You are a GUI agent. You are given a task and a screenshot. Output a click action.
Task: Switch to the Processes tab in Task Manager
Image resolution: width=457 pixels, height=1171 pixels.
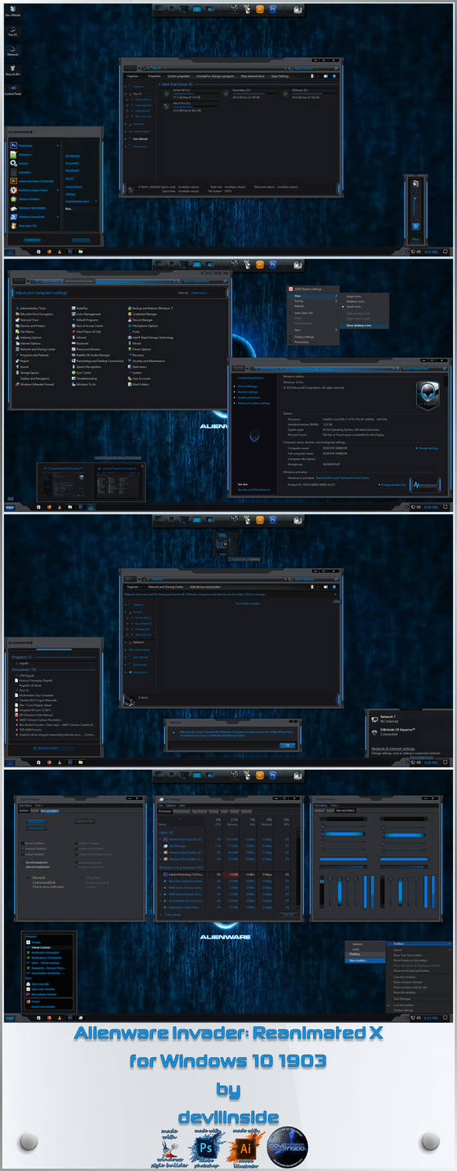pyautogui.click(x=164, y=811)
